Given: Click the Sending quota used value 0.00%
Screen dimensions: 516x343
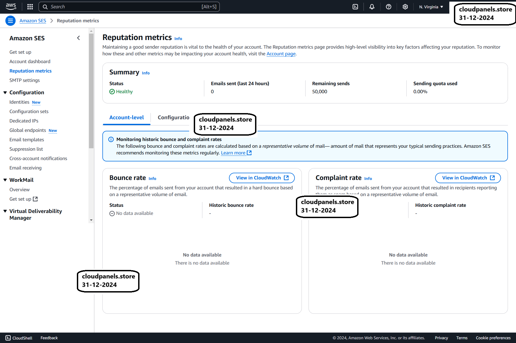Looking at the screenshot, I should pos(420,92).
